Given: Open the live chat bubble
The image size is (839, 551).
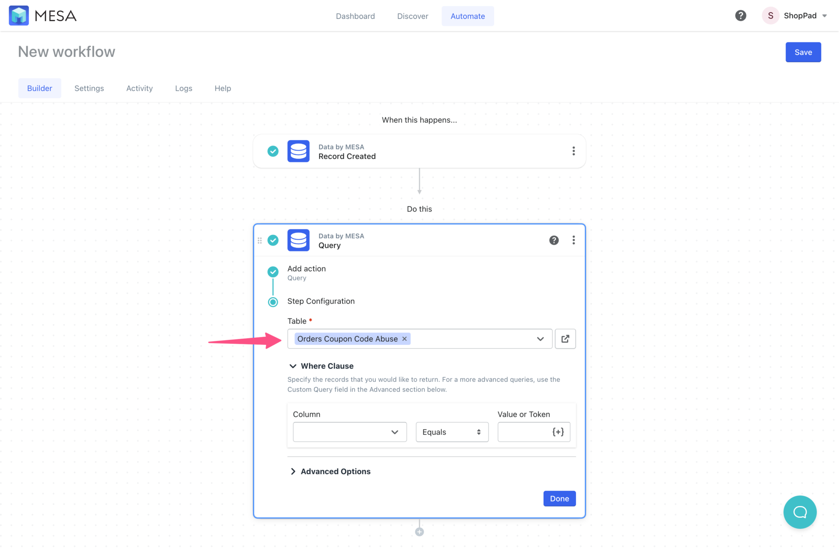Looking at the screenshot, I should point(800,512).
